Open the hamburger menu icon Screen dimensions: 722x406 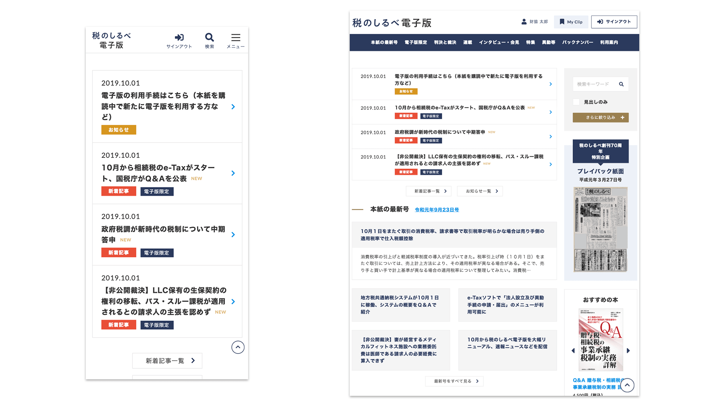coord(236,38)
